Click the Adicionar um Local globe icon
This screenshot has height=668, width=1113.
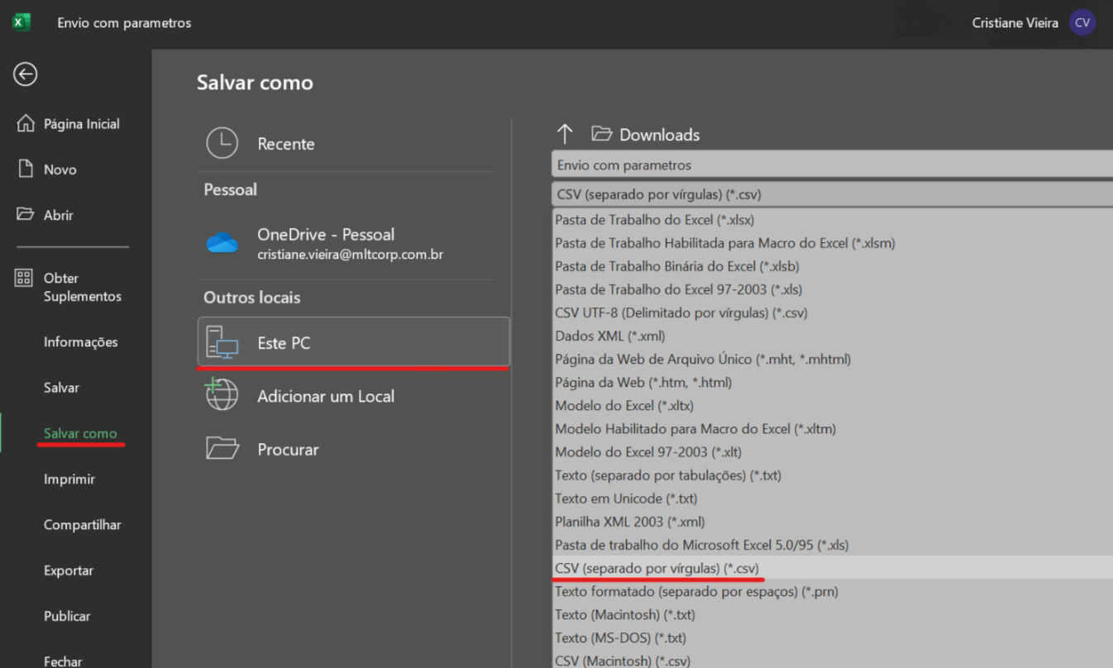[x=222, y=395]
